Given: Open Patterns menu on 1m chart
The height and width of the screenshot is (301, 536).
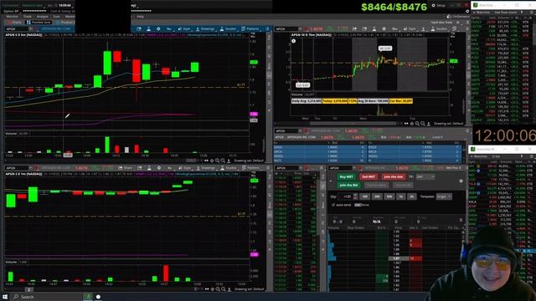Looking at the screenshot, I should point(250,168).
